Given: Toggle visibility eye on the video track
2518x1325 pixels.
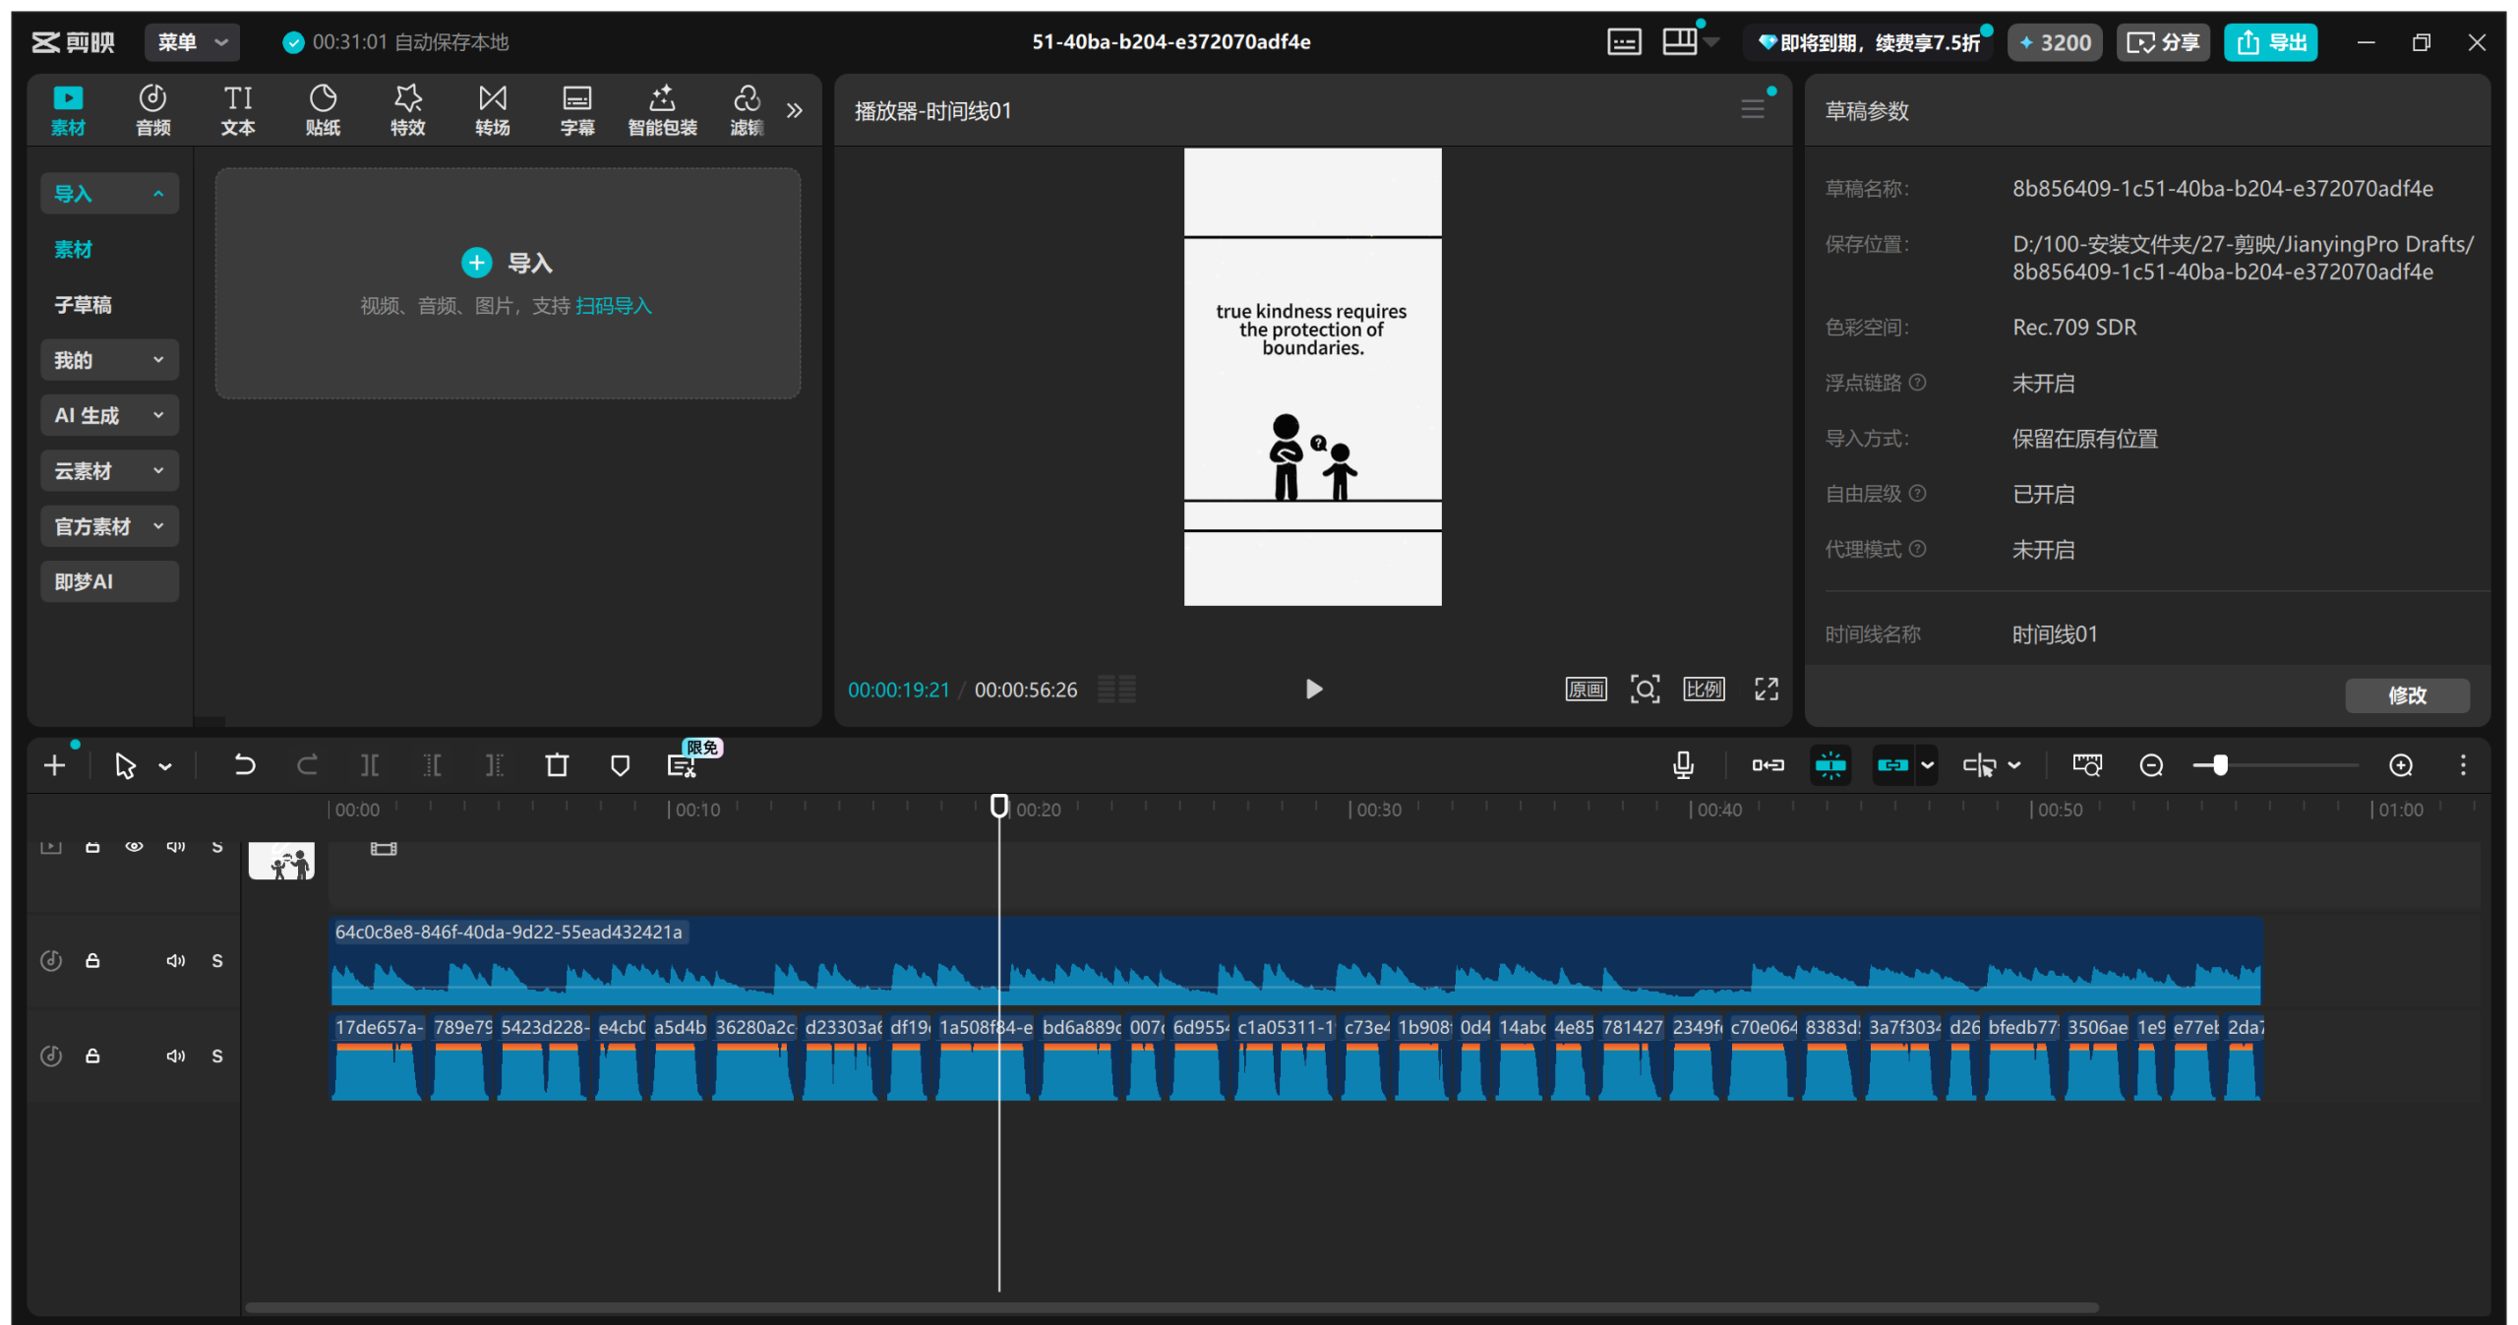Looking at the screenshot, I should (x=134, y=847).
